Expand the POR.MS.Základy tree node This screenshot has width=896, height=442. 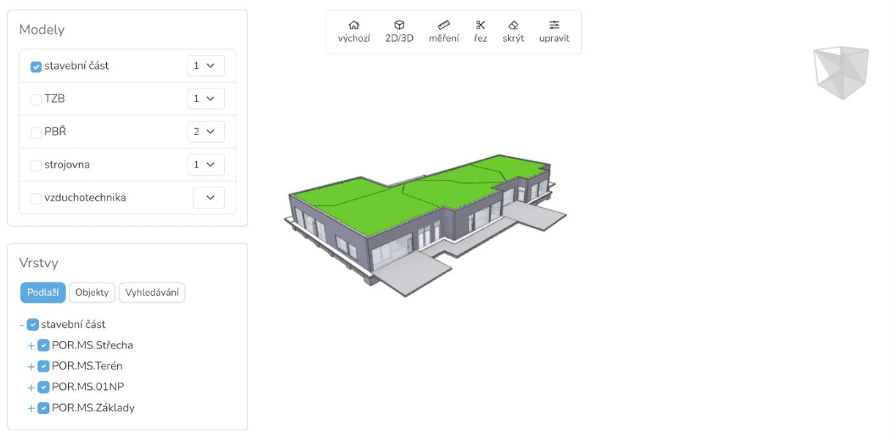click(31, 408)
